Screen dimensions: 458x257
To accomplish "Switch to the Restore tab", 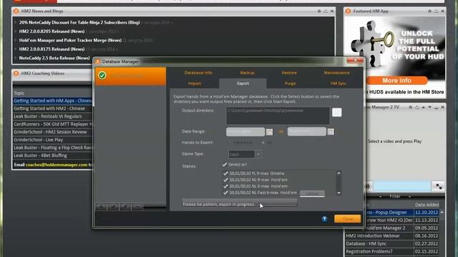I will (x=289, y=73).
